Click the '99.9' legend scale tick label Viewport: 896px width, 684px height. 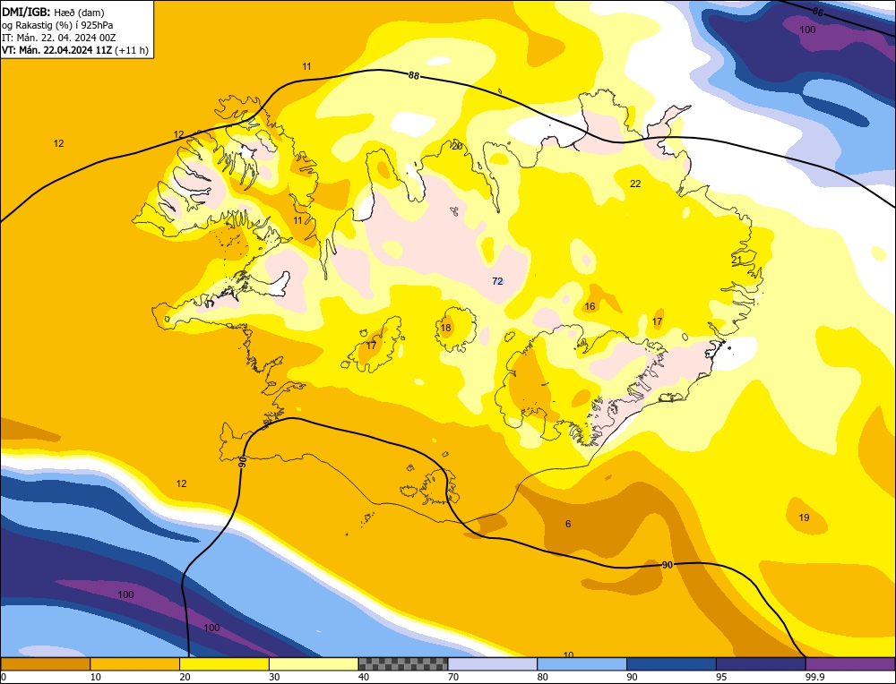[x=814, y=677]
